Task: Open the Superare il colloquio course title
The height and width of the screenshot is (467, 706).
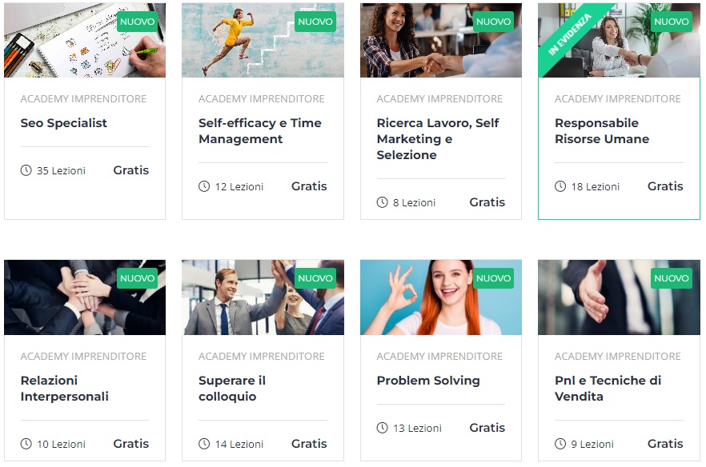Action: point(232,389)
